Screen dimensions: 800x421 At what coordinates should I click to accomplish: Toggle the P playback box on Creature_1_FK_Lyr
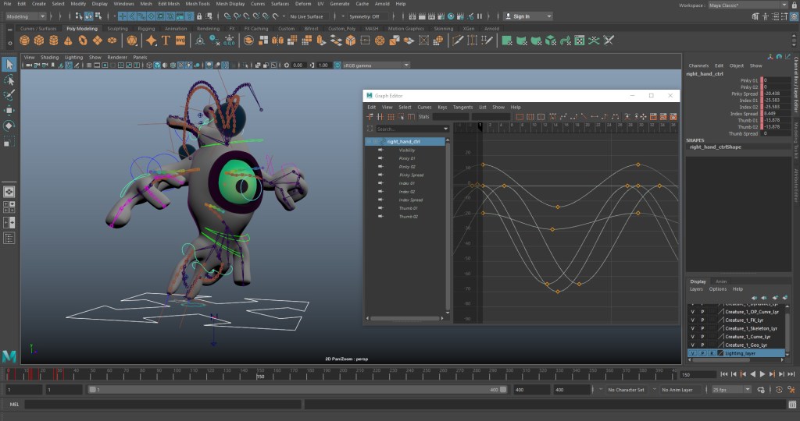click(x=702, y=320)
